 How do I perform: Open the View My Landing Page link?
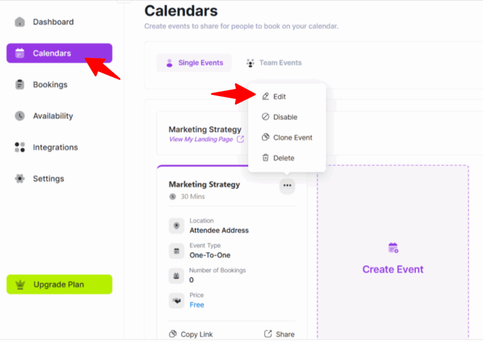(x=201, y=139)
